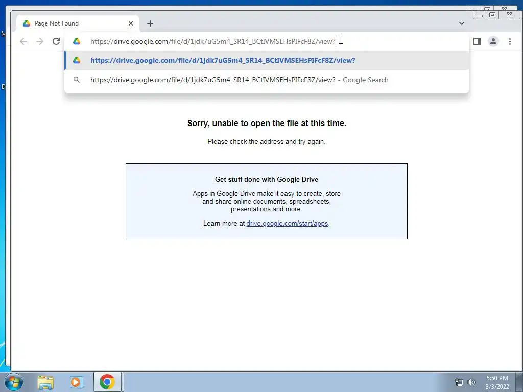Click Google Drive icon in address bar
Screen dimensions: 523x392
(77, 41)
